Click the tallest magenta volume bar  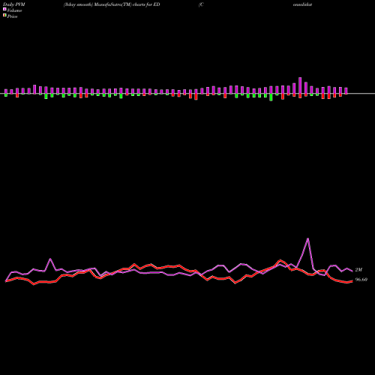300,85
